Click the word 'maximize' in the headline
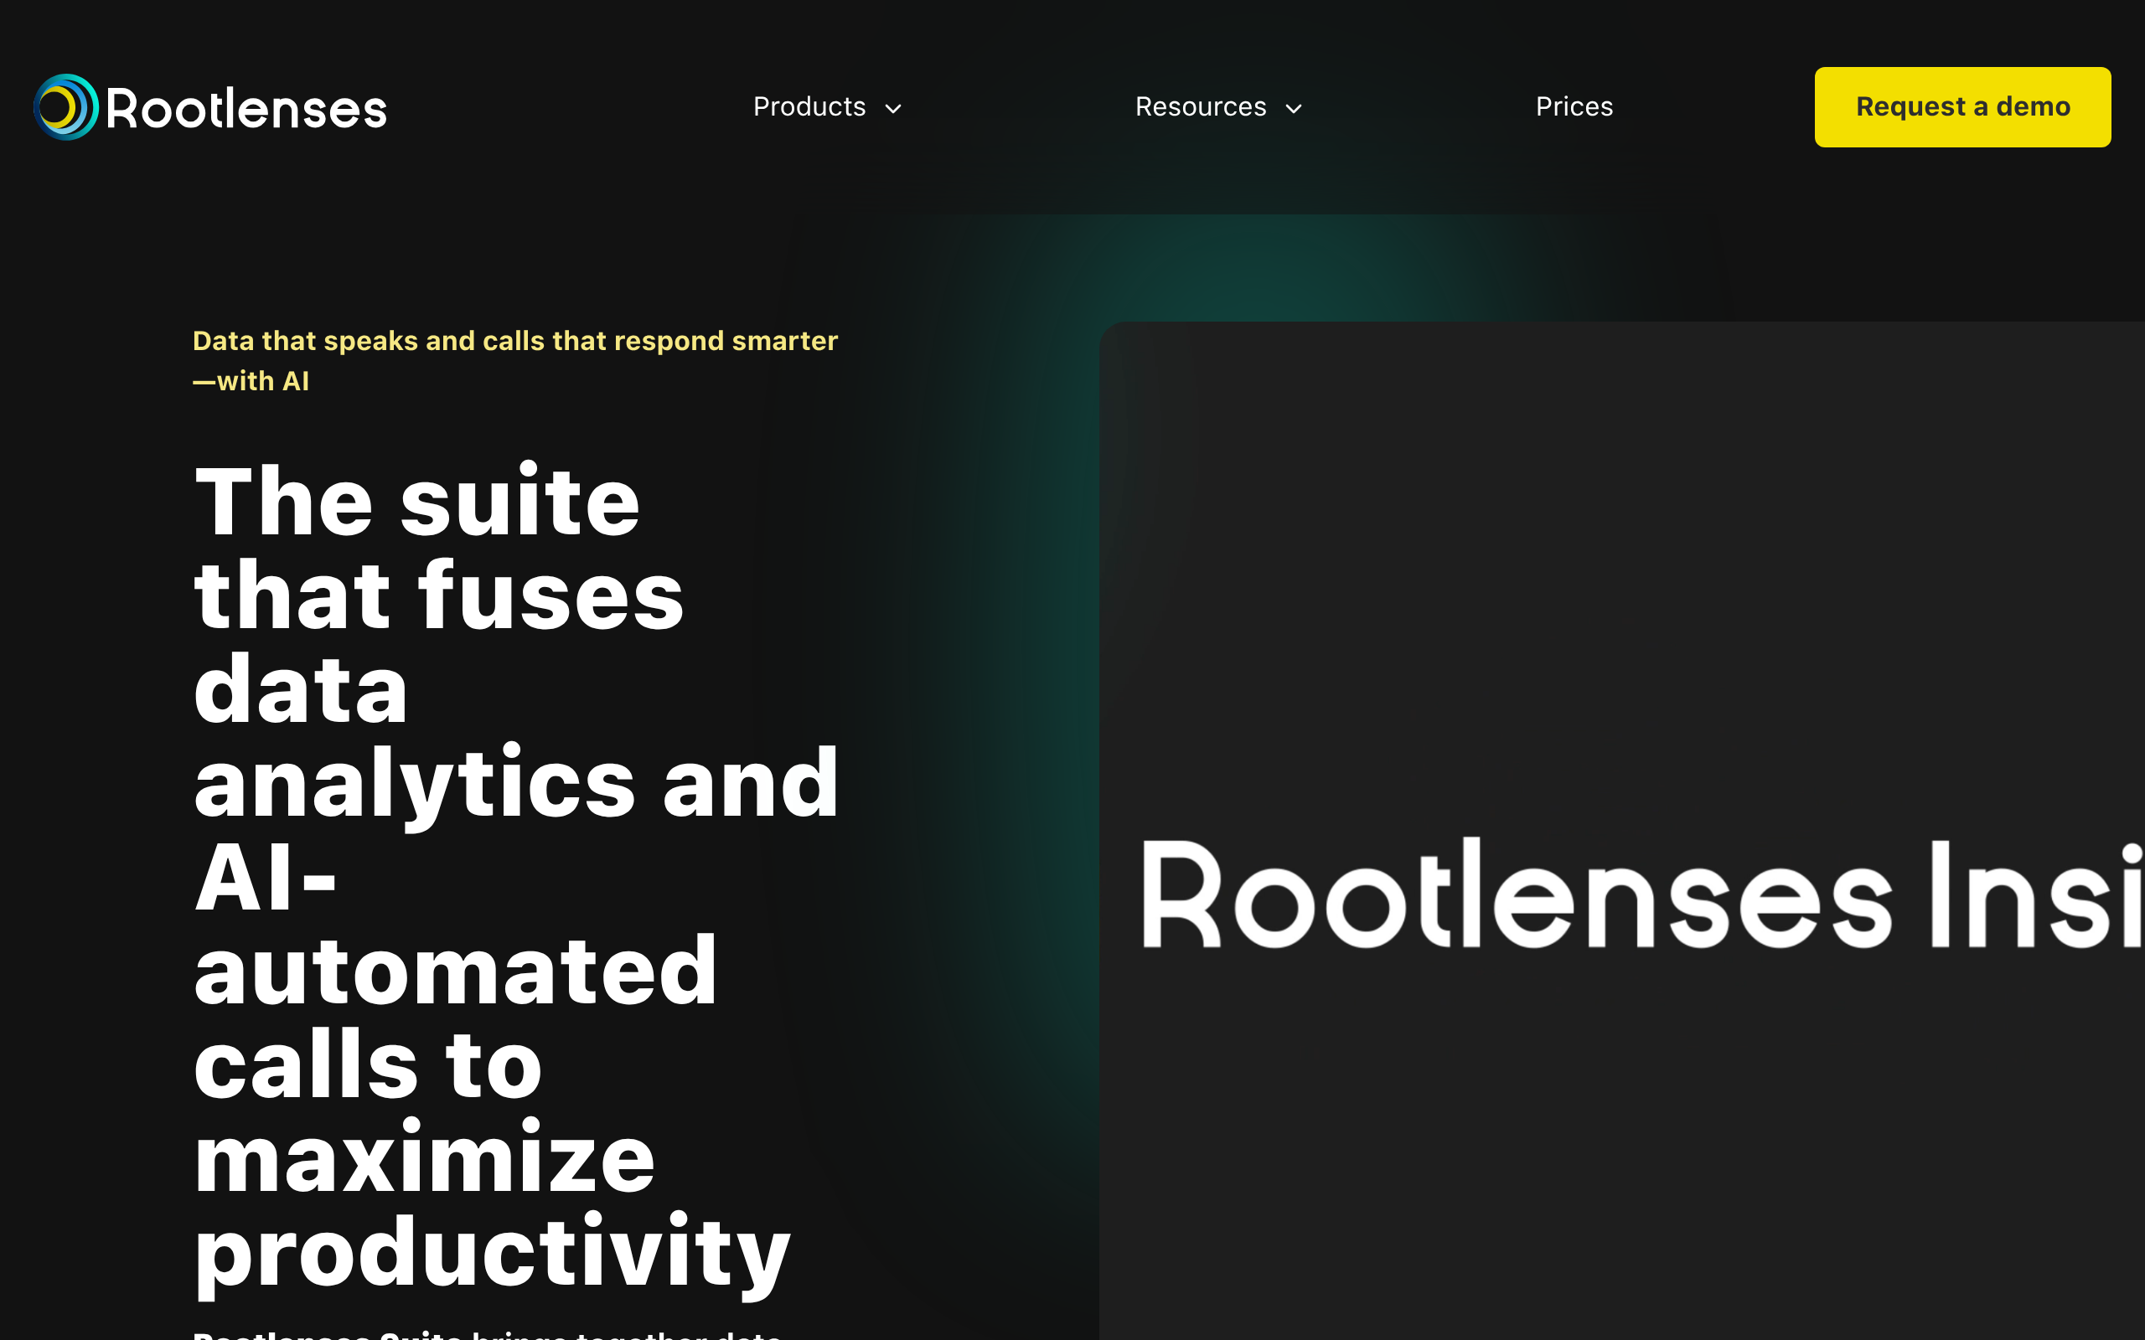This screenshot has width=2145, height=1340. pyautogui.click(x=424, y=1159)
